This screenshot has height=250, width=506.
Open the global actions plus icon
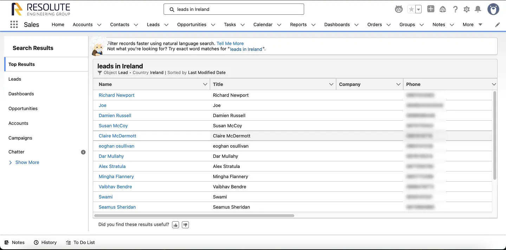coord(431,9)
